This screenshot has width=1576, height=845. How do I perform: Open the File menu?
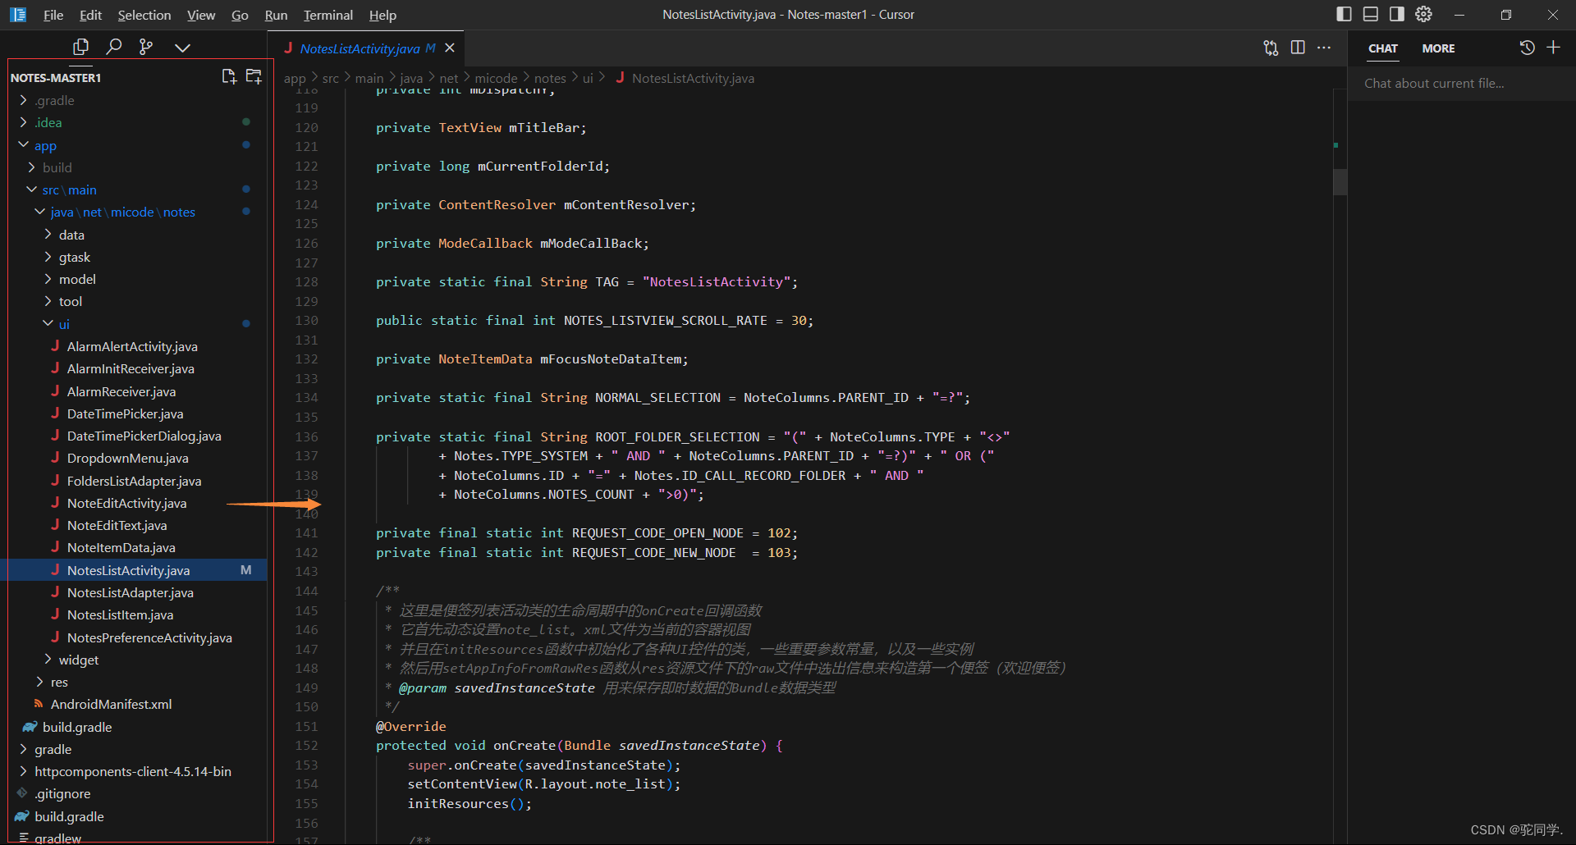coord(53,15)
